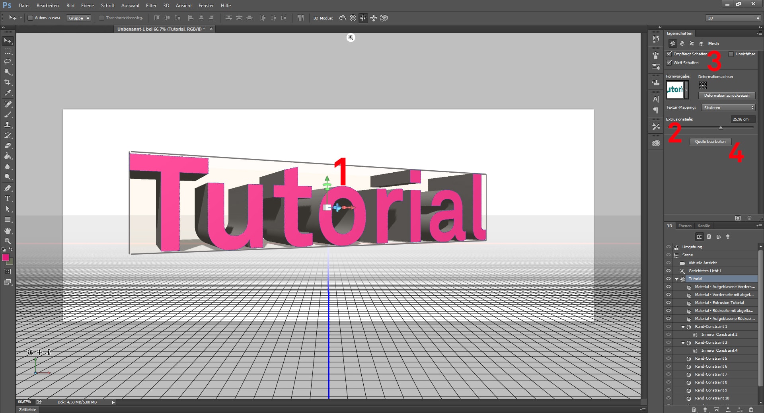Viewport: 764px width, 413px height.
Task: Select the Magic Wand tool
Action: tap(8, 72)
